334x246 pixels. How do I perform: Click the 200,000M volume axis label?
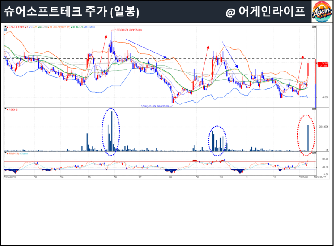point(324,127)
